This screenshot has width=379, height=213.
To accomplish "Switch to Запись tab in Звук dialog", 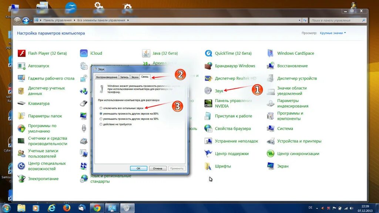I will click(124, 77).
